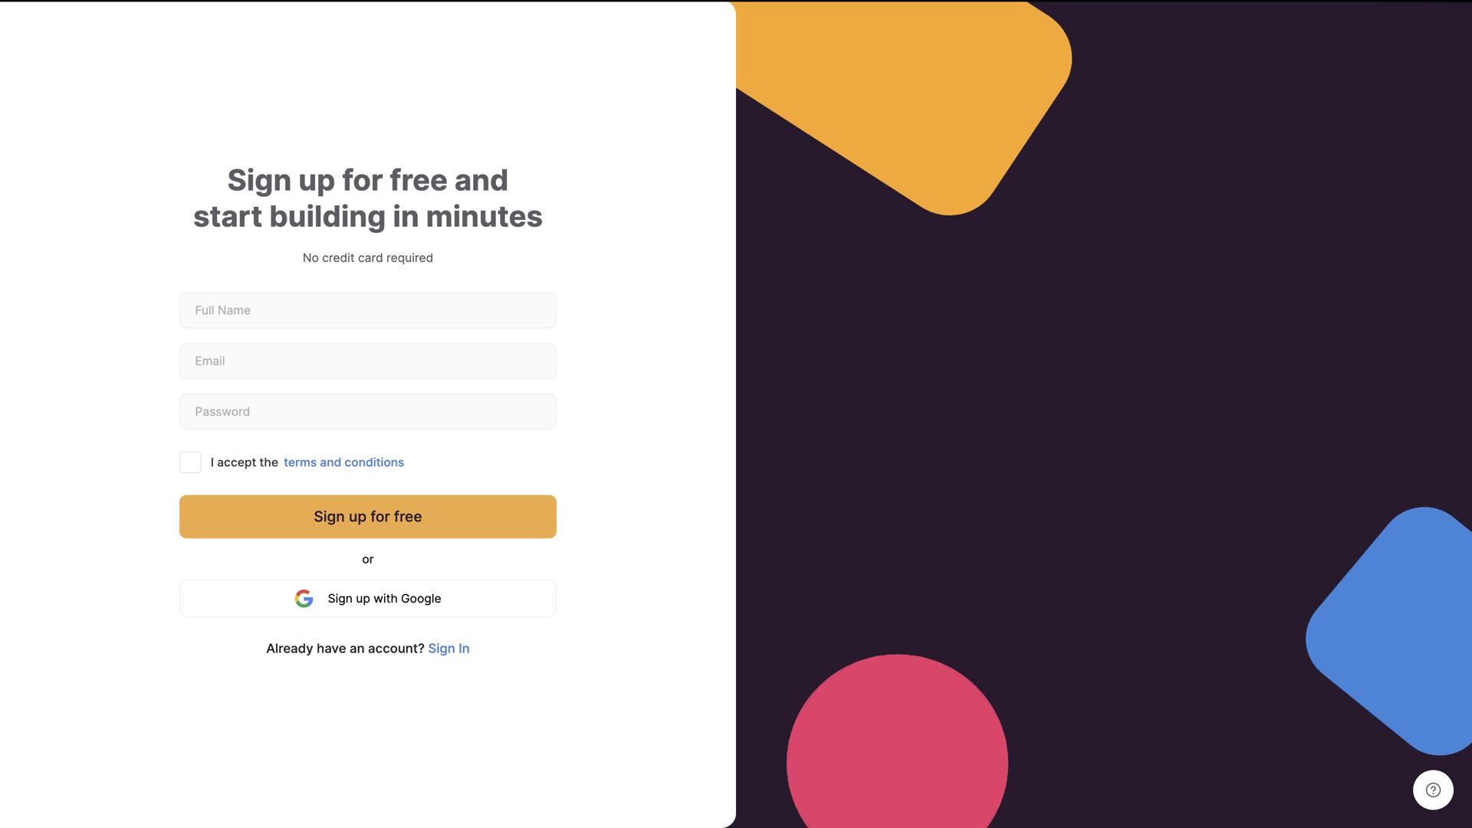The image size is (1472, 828).
Task: Focus the Full Name field
Action: point(368,310)
